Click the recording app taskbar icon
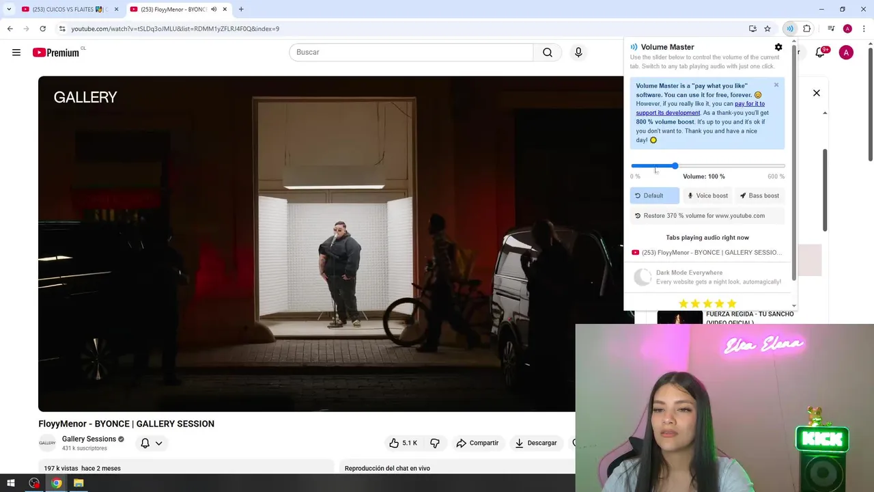This screenshot has height=492, width=874. [34, 483]
